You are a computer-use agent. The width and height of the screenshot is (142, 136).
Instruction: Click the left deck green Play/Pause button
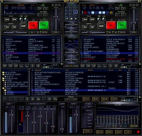coord(44,25)
